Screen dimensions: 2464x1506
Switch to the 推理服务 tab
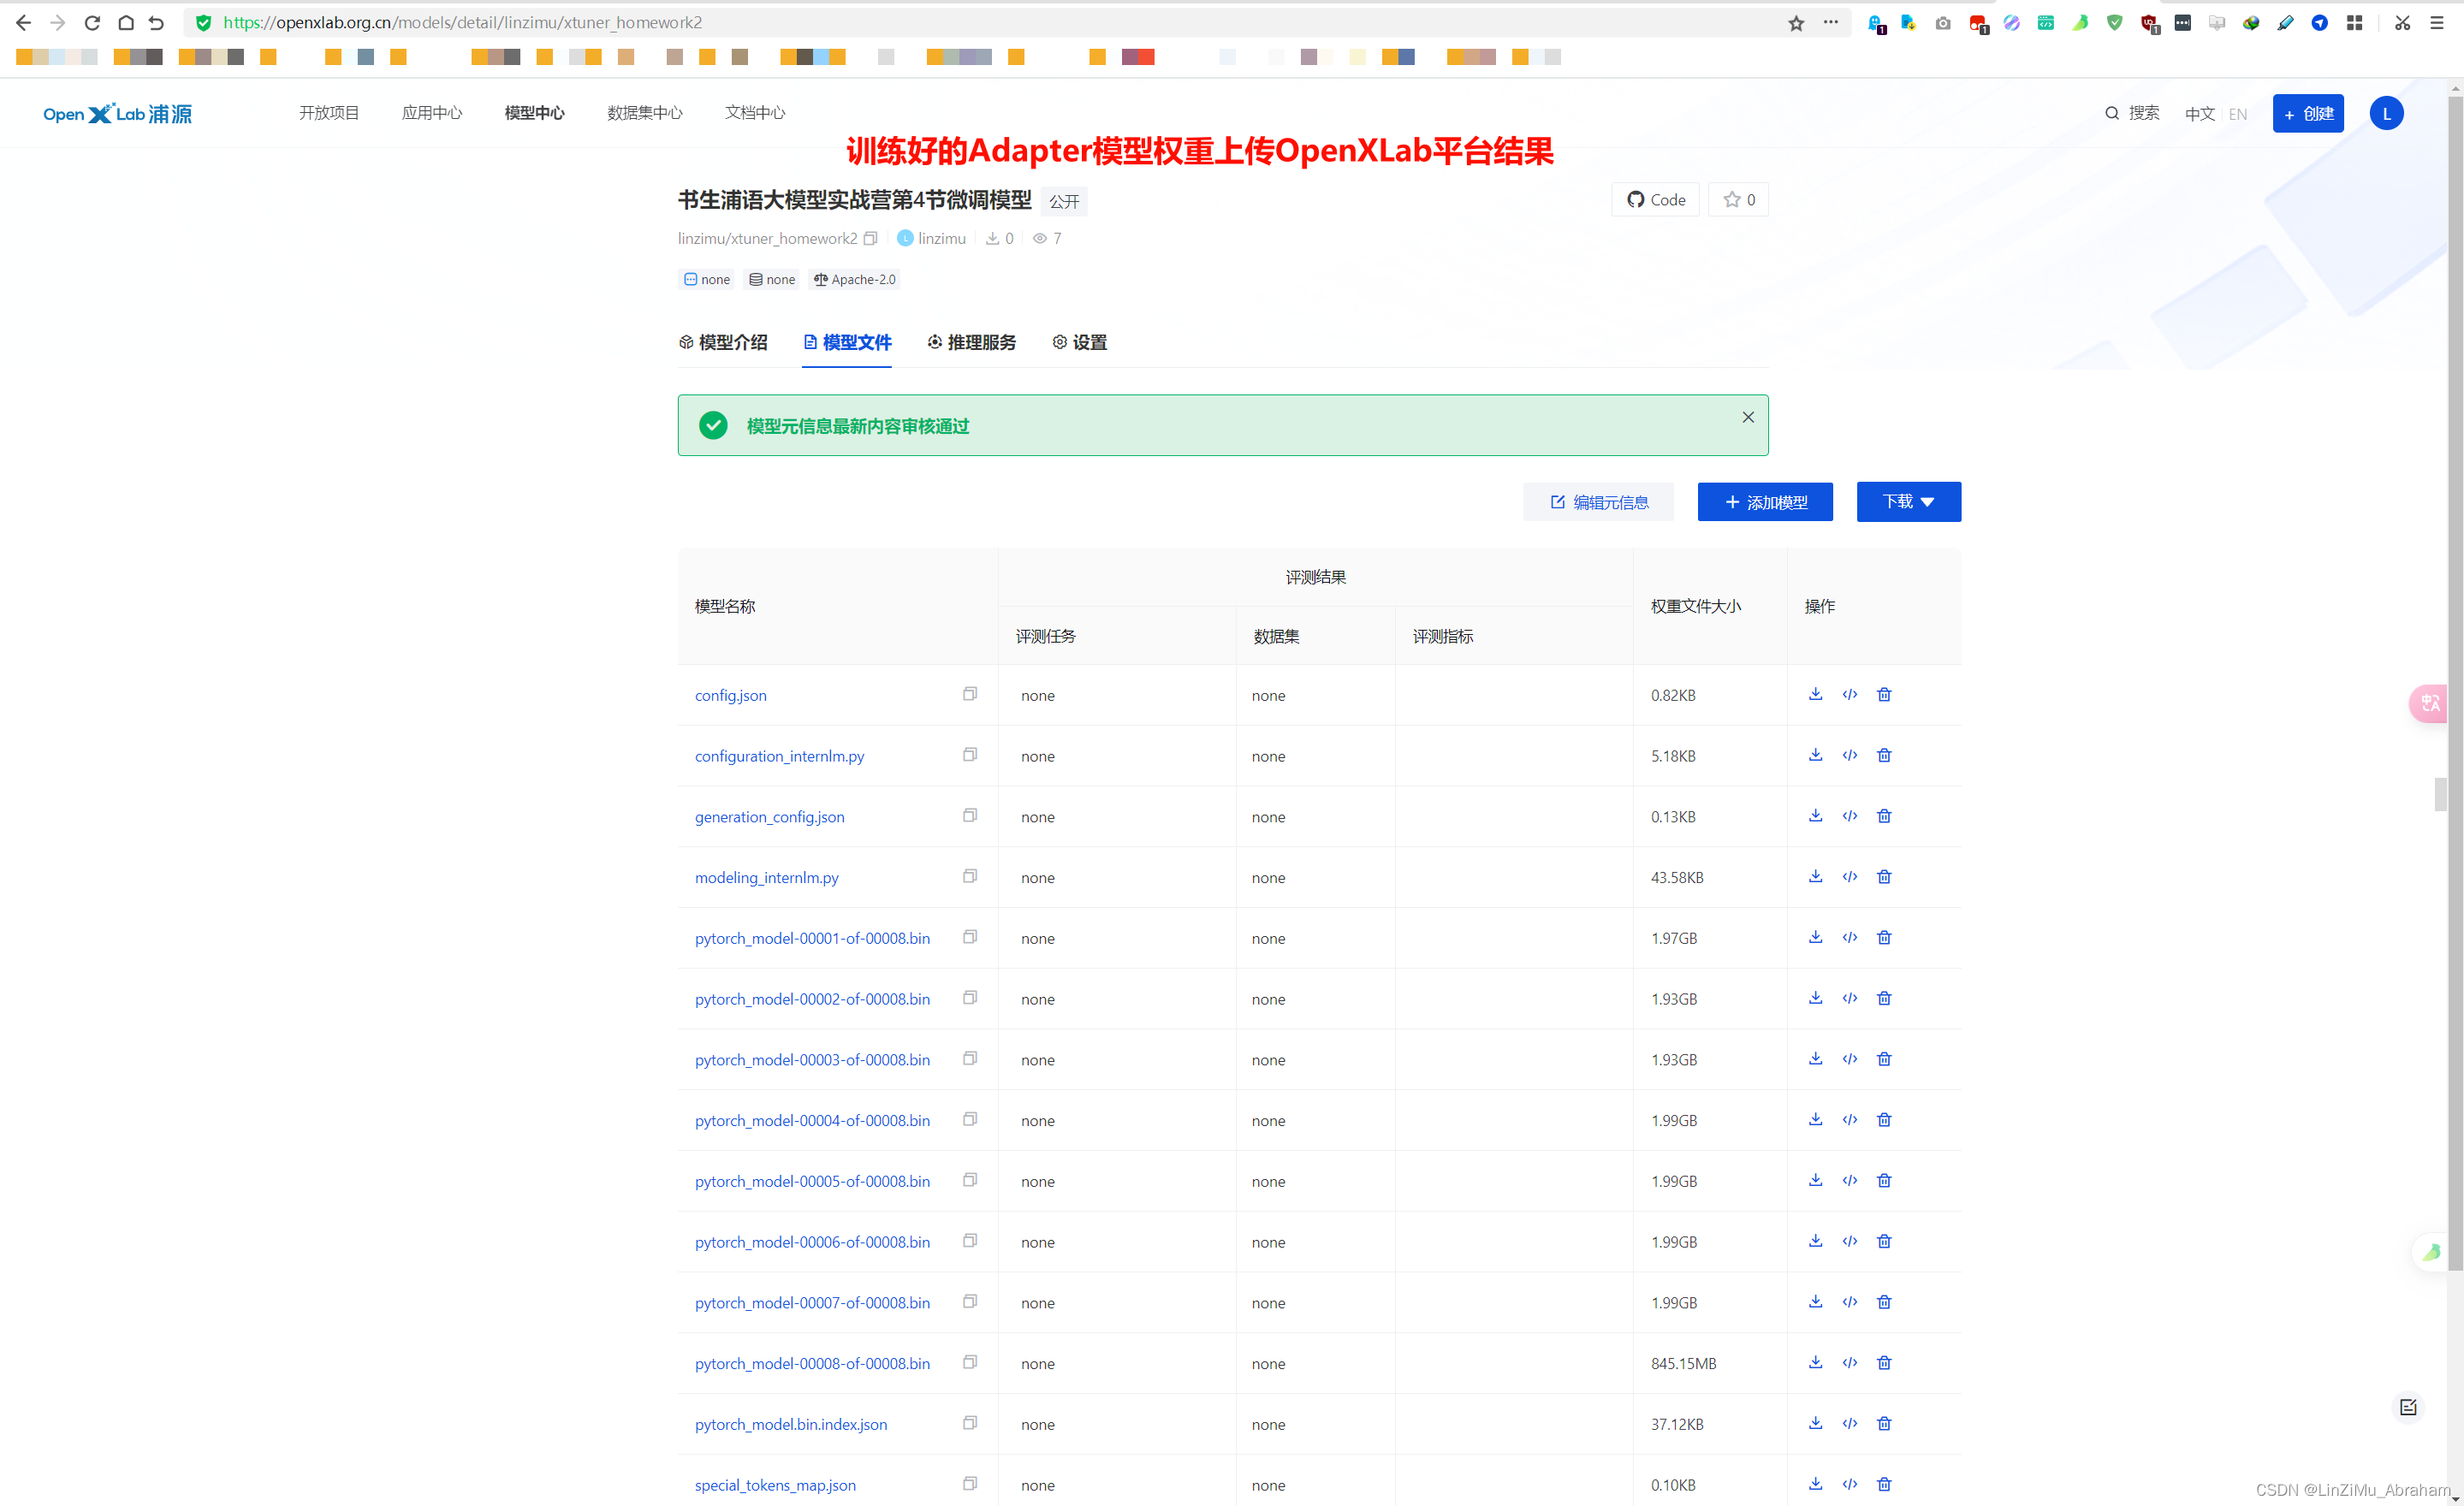[x=971, y=342]
